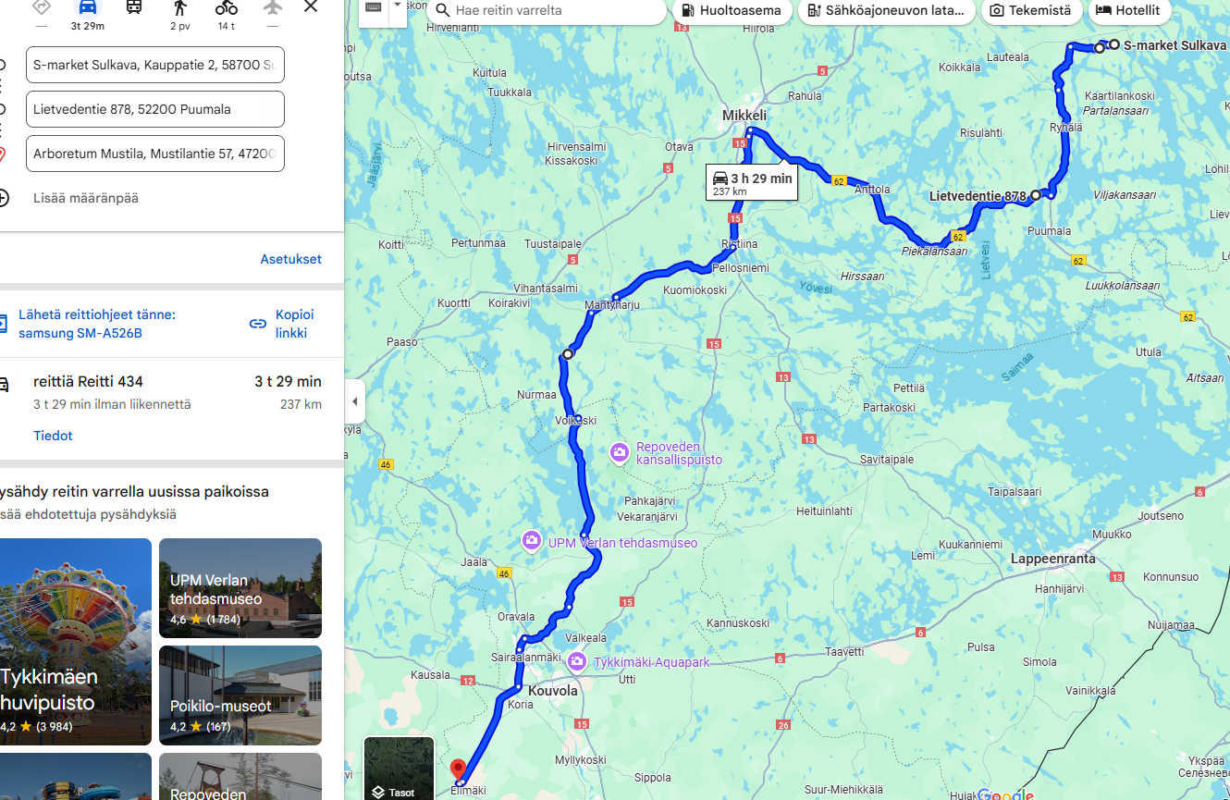
Task: Select the flight travel mode icon
Action: click(x=272, y=8)
